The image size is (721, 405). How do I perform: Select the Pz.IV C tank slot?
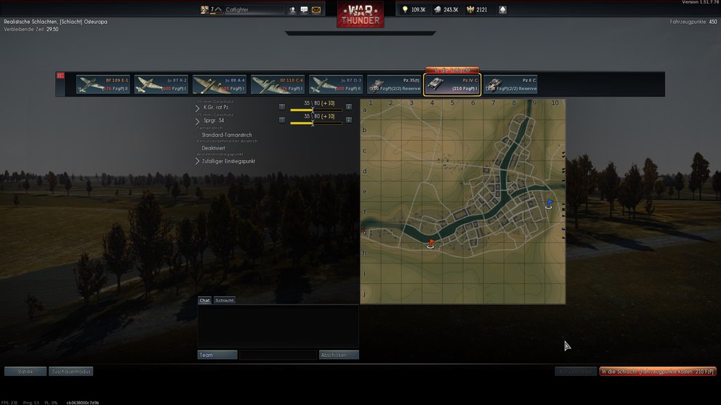click(x=453, y=84)
